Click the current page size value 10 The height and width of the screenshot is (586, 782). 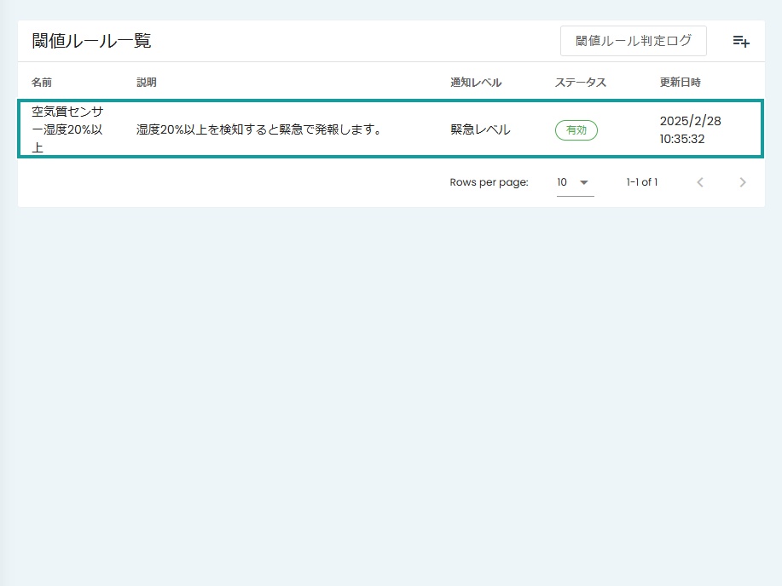pos(563,181)
